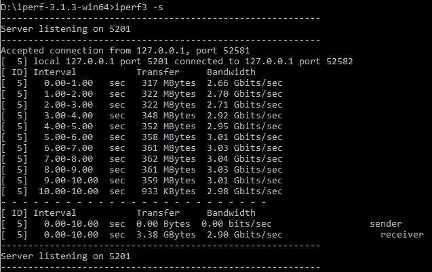The image size is (432, 272).
Task: Click the first Interval column header
Action: (x=54, y=72)
